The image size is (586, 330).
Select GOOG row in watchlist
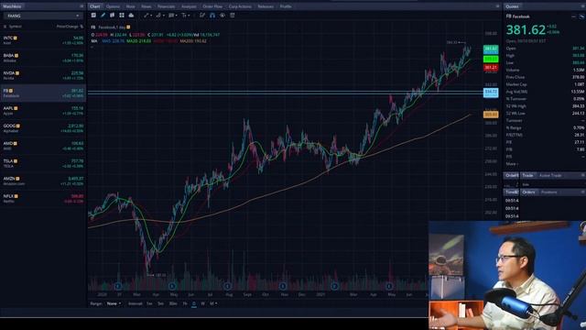pyautogui.click(x=43, y=128)
